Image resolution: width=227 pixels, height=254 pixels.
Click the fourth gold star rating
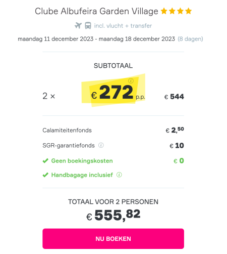[189, 11]
